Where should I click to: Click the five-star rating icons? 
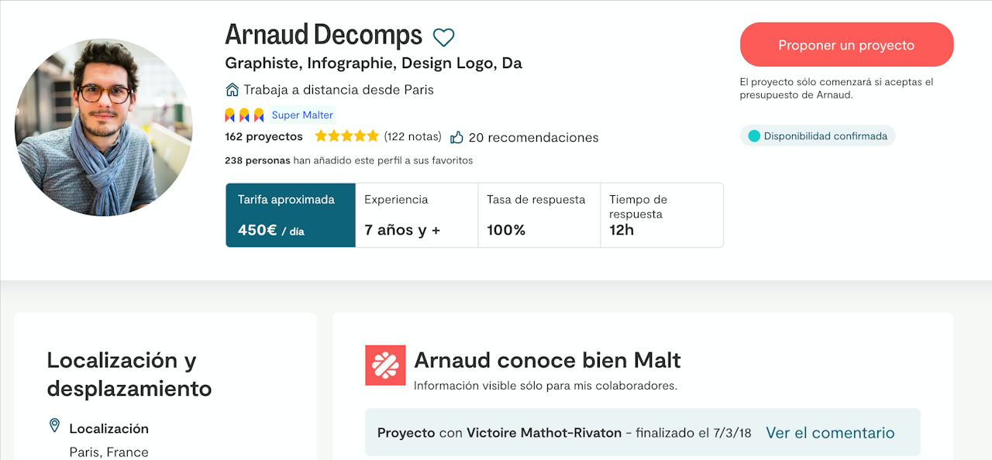tap(346, 136)
